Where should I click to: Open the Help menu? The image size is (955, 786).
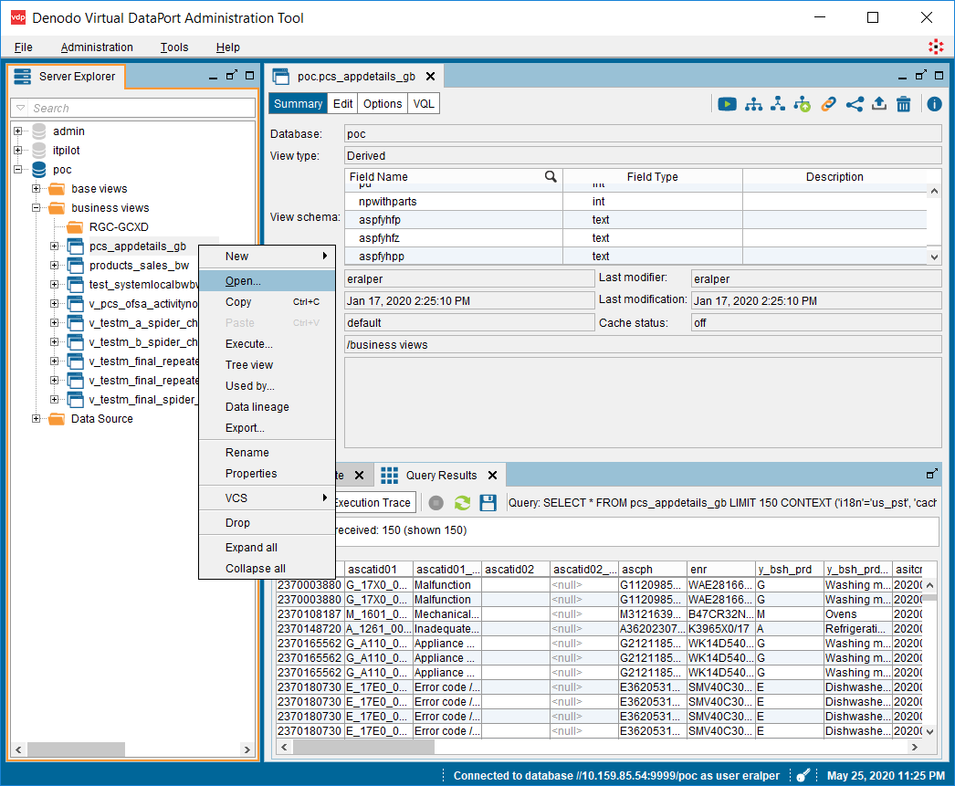[227, 47]
